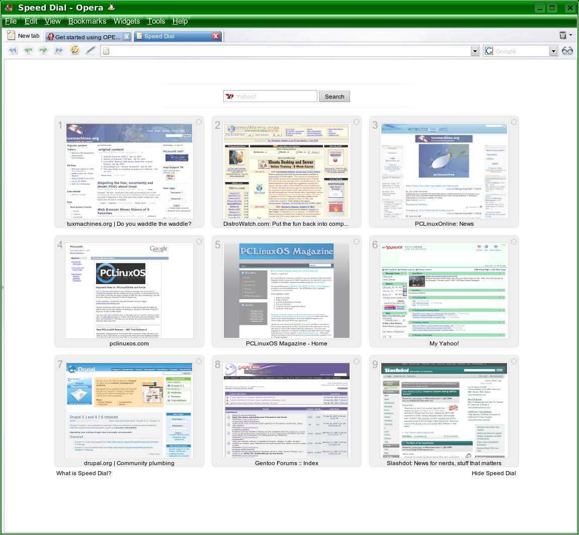The height and width of the screenshot is (535, 579).
Task: Reload the page with the Reload icon
Action: [x=74, y=50]
